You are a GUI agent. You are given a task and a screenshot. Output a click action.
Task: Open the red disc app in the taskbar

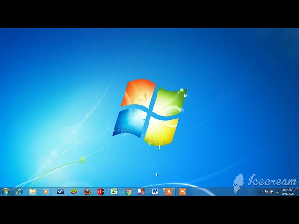[101, 192]
